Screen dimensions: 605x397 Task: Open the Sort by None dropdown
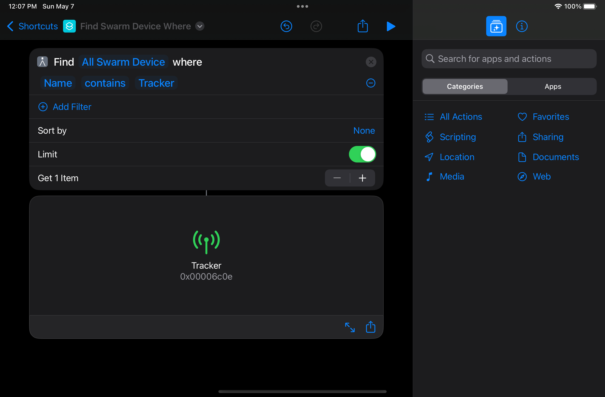click(x=364, y=130)
